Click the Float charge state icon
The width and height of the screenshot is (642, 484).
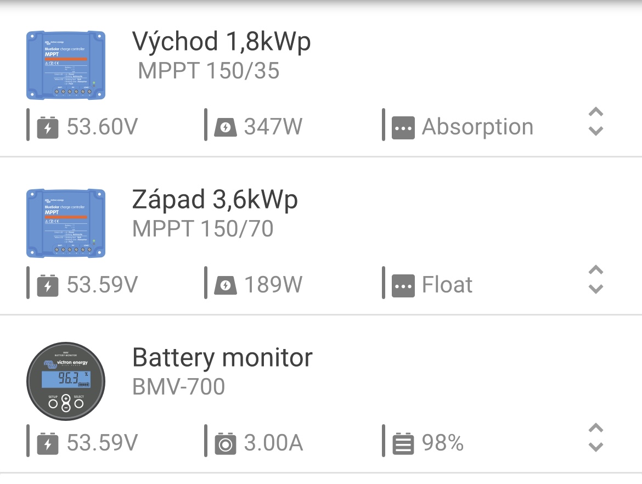[403, 285]
